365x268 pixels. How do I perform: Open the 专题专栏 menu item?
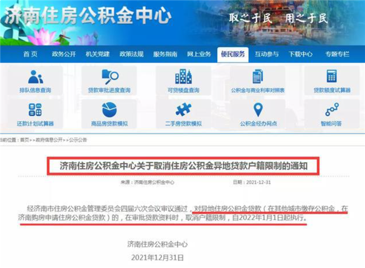(337, 54)
